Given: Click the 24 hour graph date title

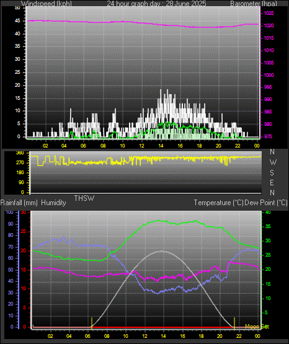Looking at the screenshot, I should click(x=156, y=4).
